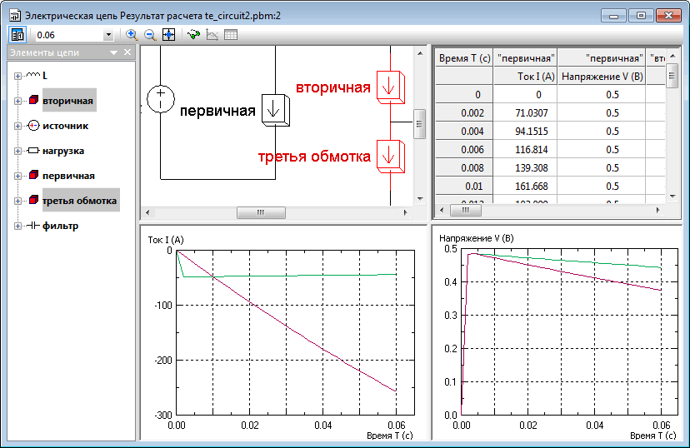Screen dimensions: 690x448
Task: Click the schematic vertical scrollbar thumb
Action: 420,124
